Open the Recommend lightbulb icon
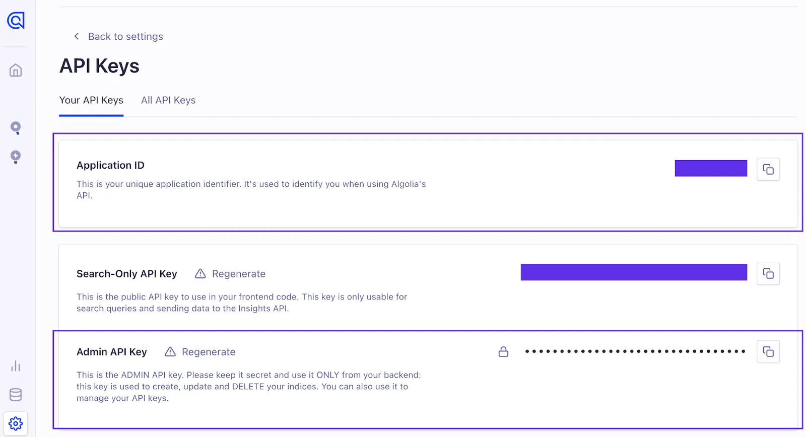This screenshot has width=806, height=437. pos(16,157)
